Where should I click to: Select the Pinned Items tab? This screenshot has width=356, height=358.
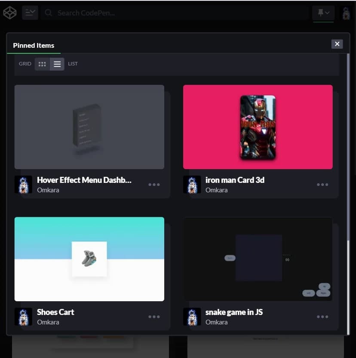(x=34, y=46)
